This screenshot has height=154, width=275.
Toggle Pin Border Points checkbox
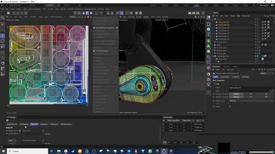(x=20, y=131)
